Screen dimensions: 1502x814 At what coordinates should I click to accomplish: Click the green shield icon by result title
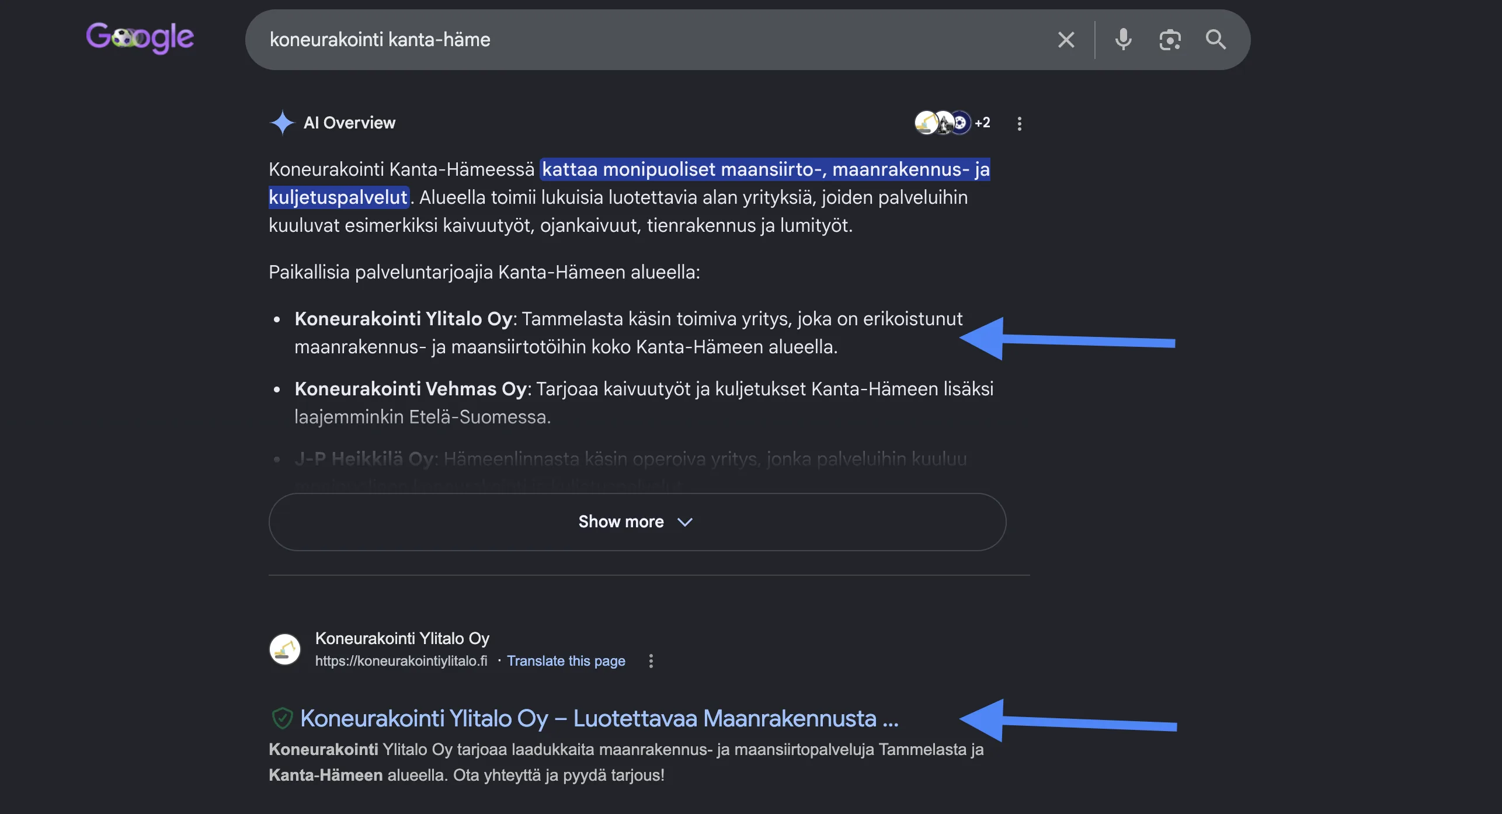(x=282, y=718)
